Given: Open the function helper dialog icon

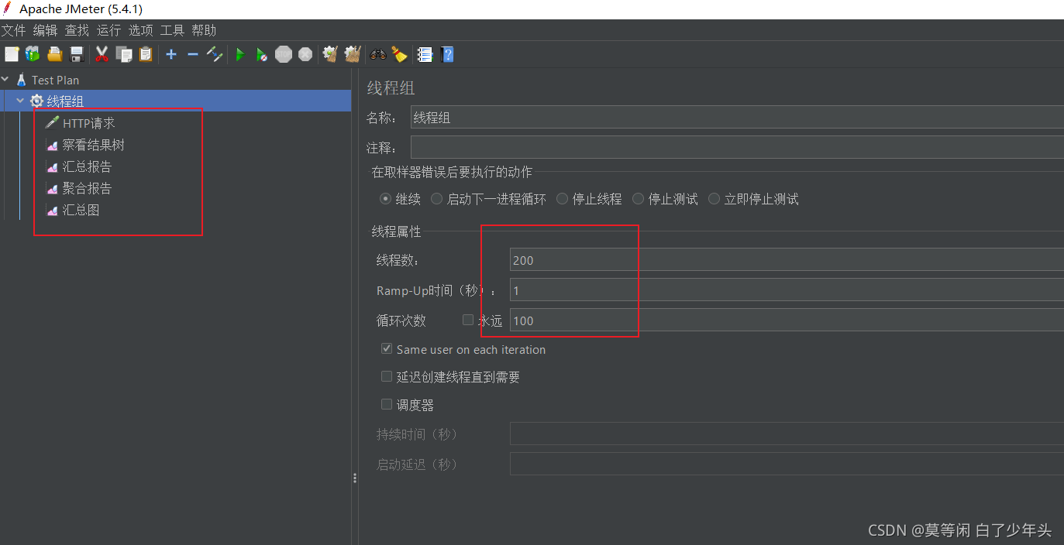Looking at the screenshot, I should pos(425,54).
